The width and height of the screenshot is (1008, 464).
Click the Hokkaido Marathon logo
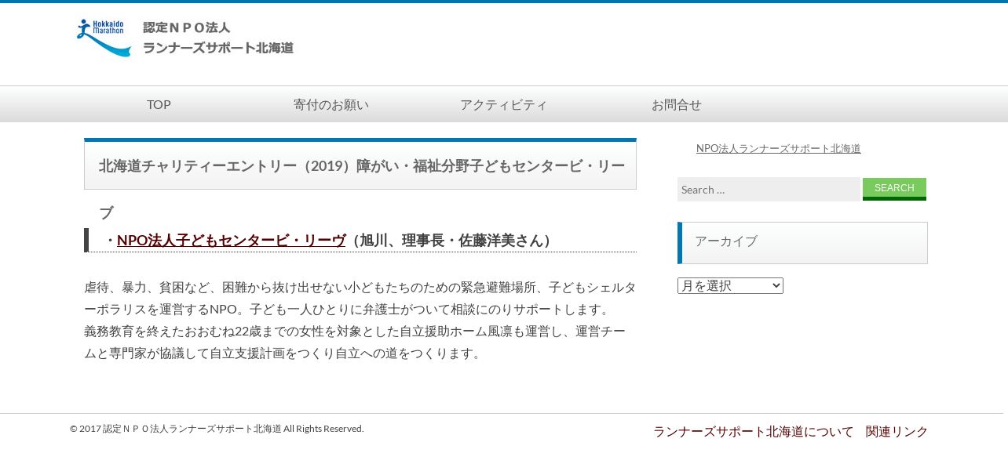[104, 38]
